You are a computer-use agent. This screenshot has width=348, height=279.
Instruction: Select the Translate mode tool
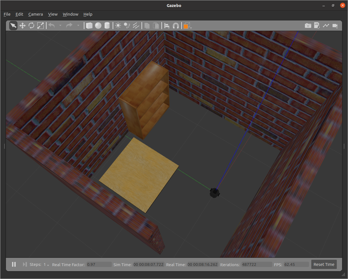click(x=22, y=26)
